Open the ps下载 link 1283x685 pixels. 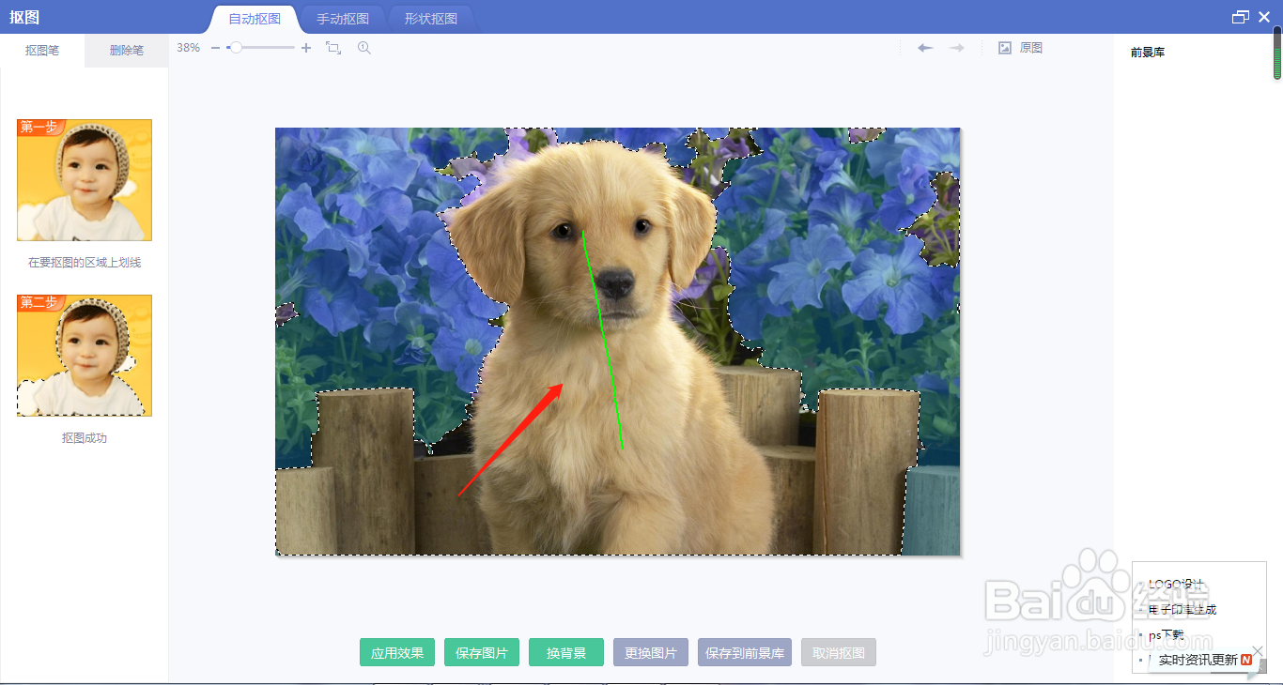(x=1166, y=635)
